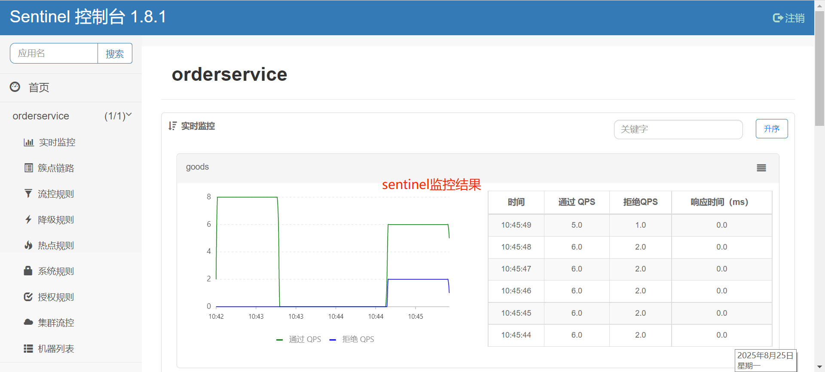The height and width of the screenshot is (372, 825).
Task: Click the flame icon for 热点规则
Action: pyautogui.click(x=28, y=245)
